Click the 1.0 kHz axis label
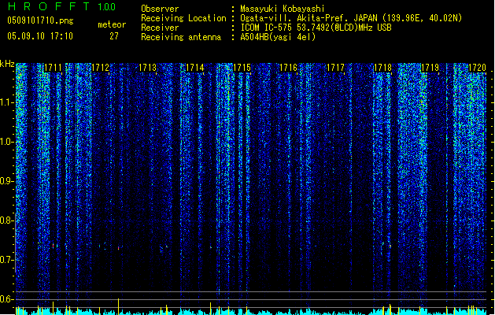 coord(7,142)
